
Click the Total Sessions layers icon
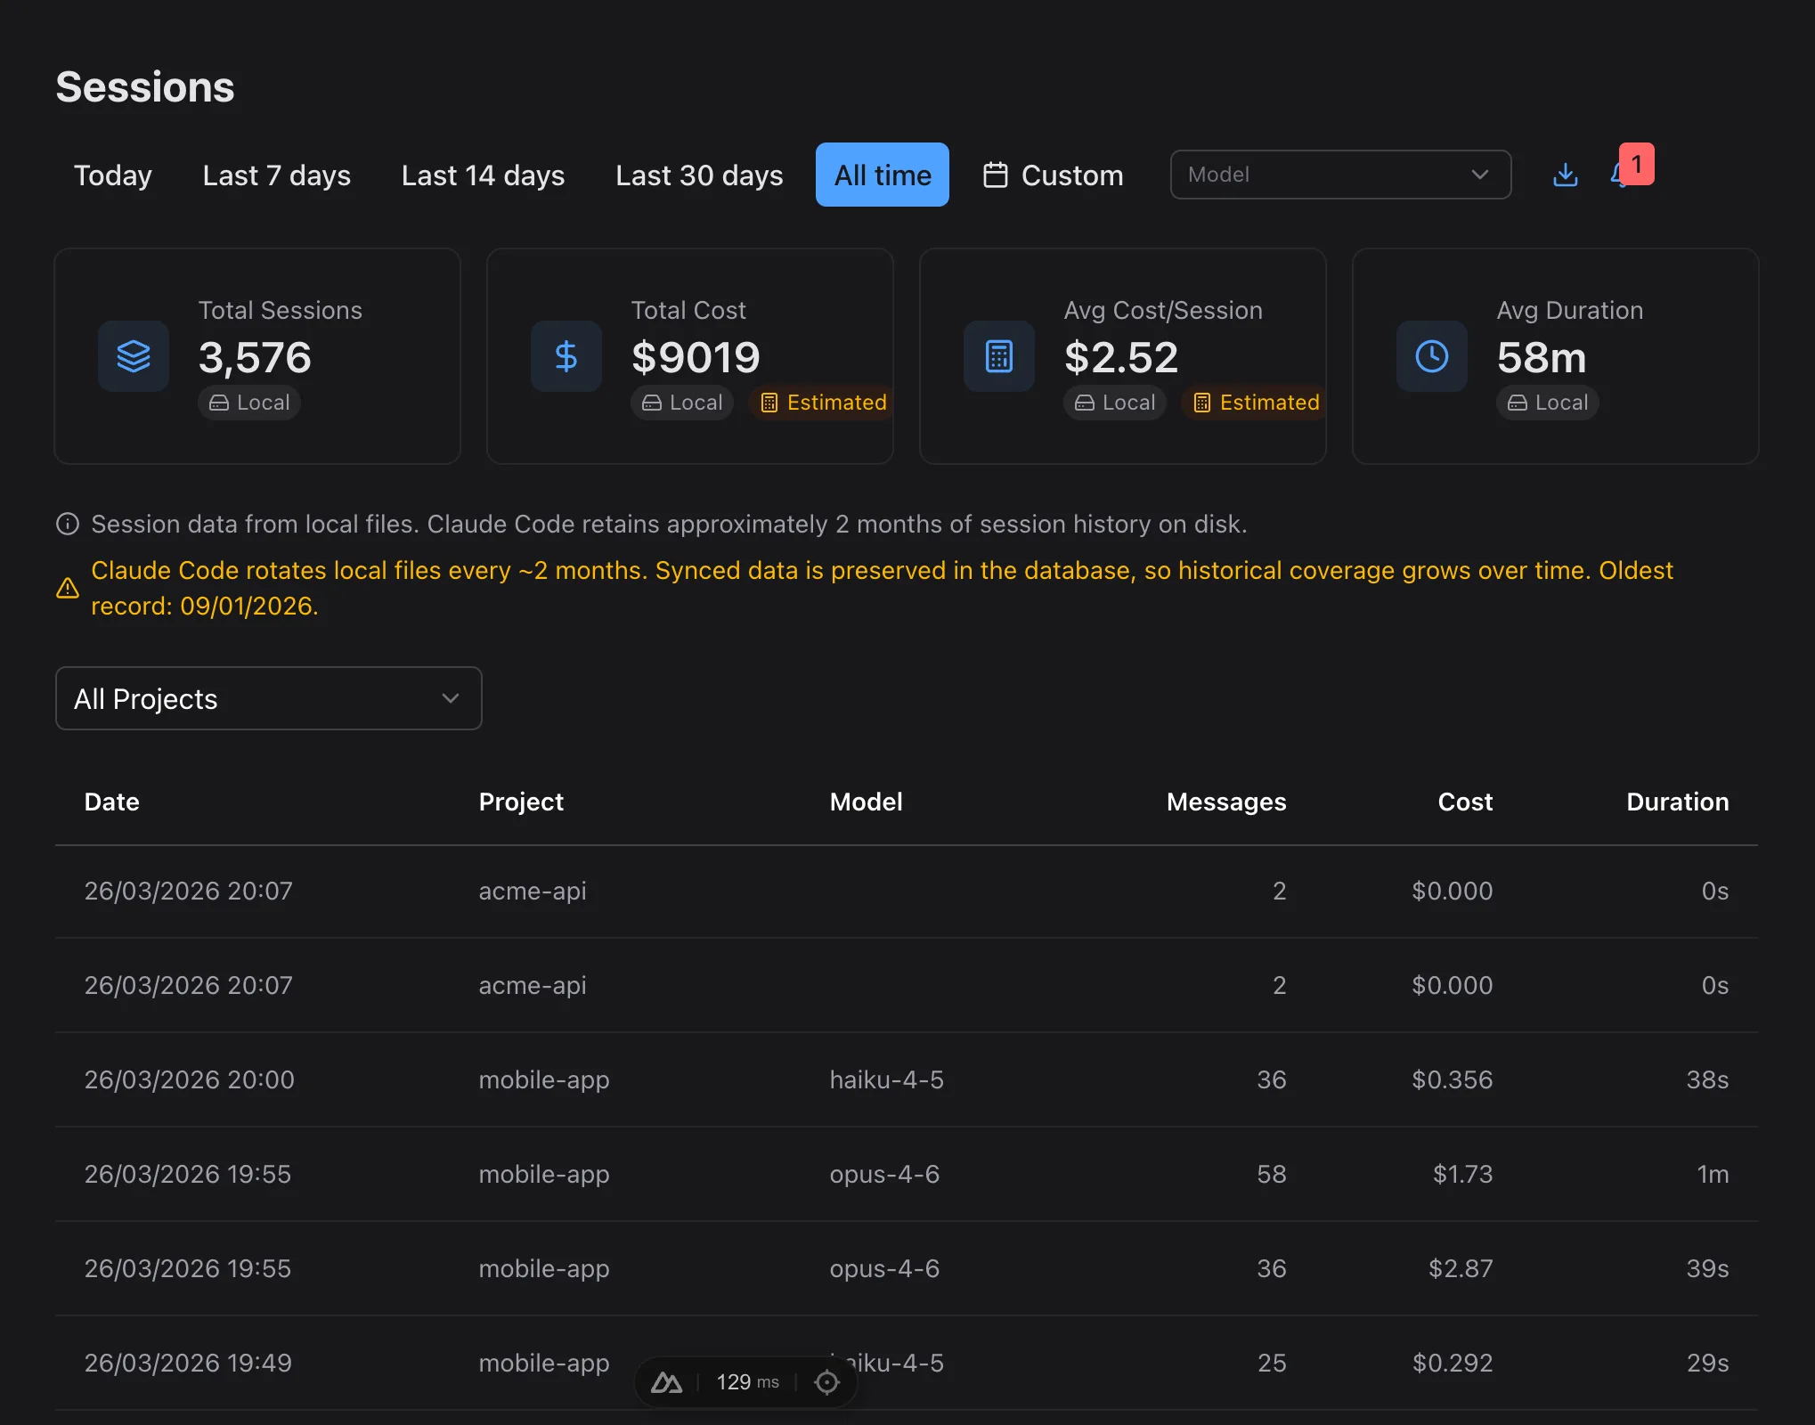(x=134, y=356)
